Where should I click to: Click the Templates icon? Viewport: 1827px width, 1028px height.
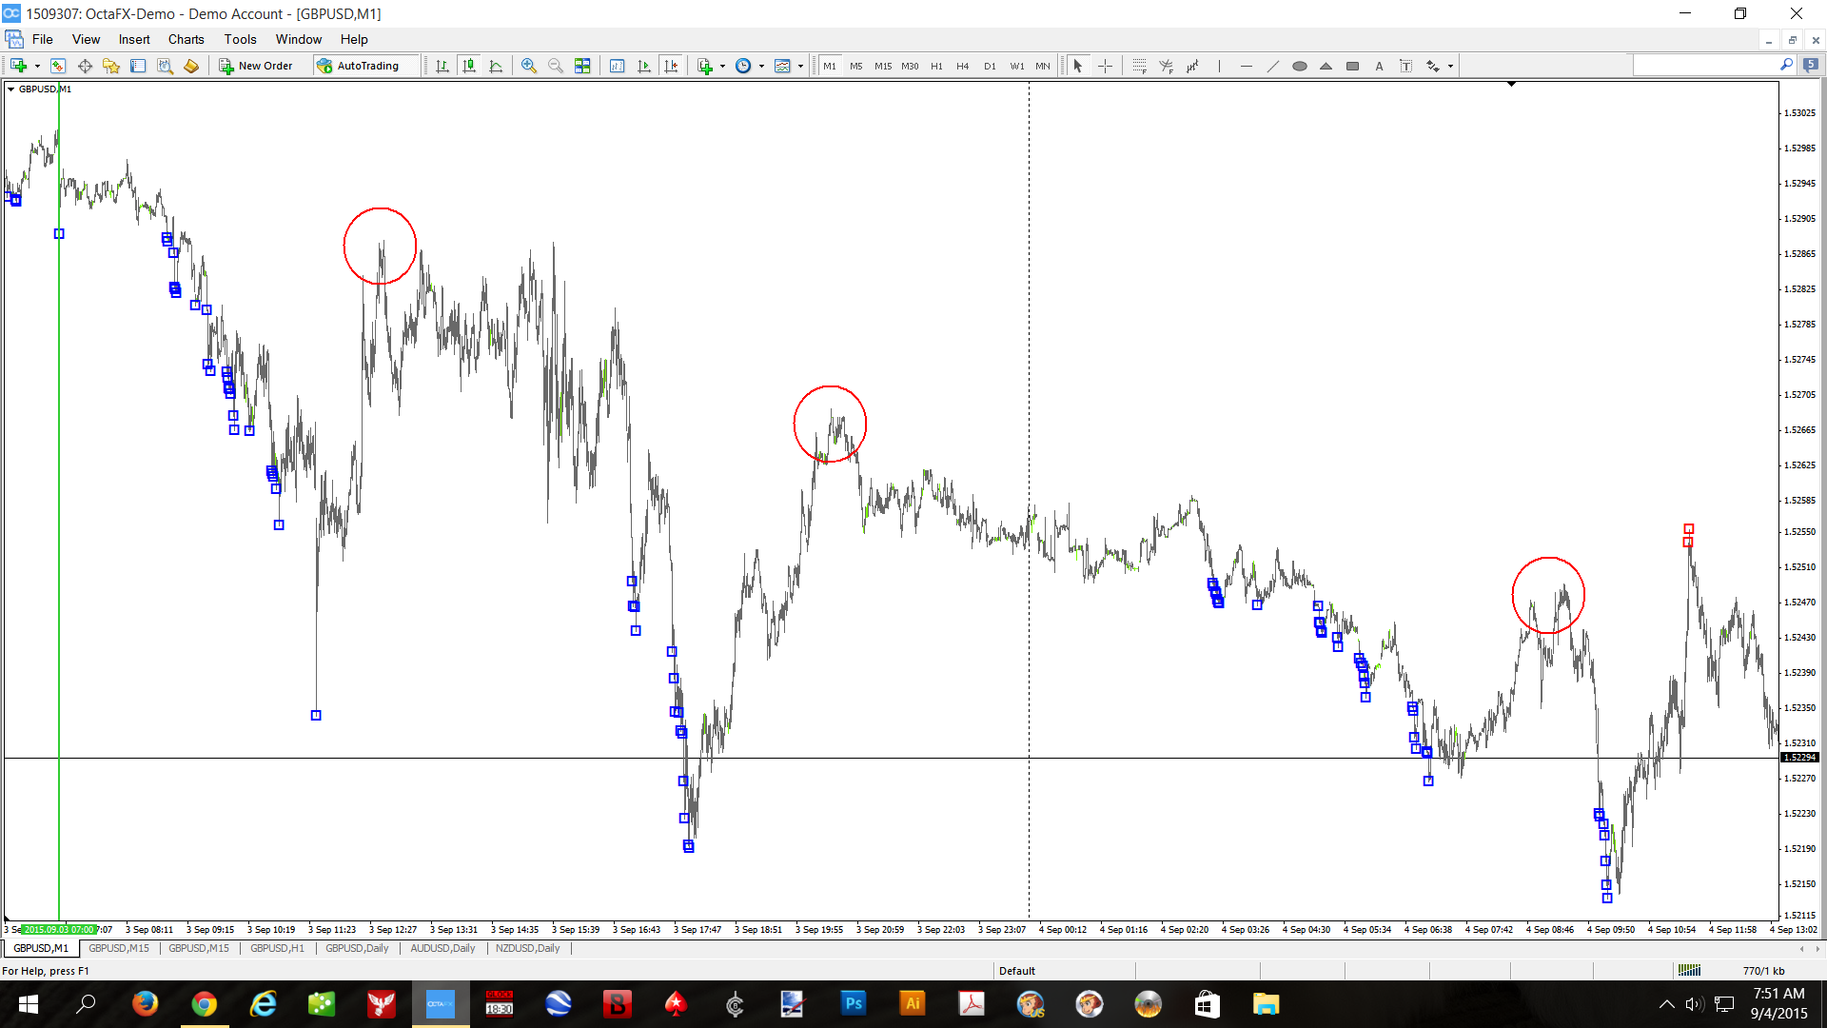[783, 66]
